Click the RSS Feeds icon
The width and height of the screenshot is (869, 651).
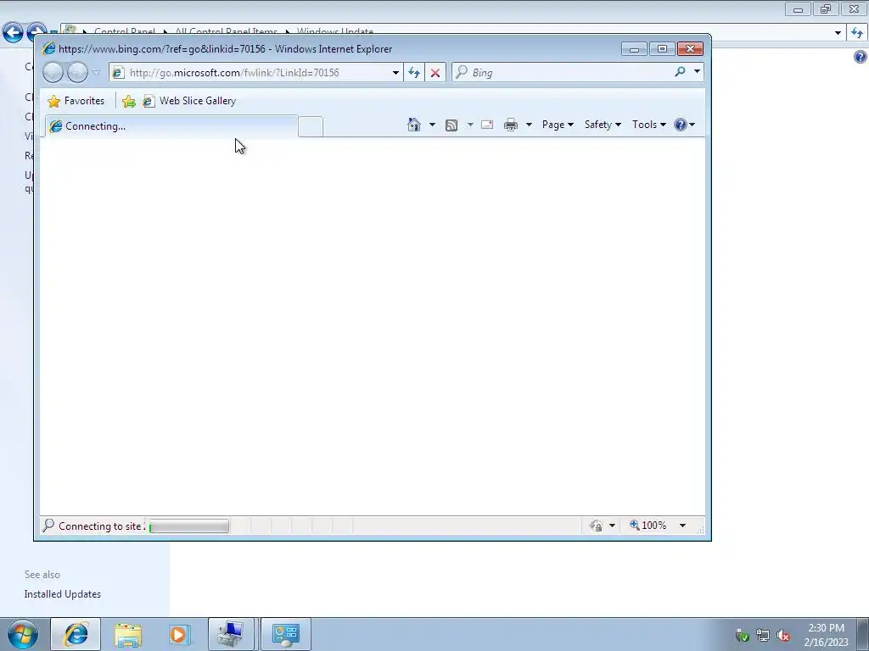pyautogui.click(x=451, y=125)
